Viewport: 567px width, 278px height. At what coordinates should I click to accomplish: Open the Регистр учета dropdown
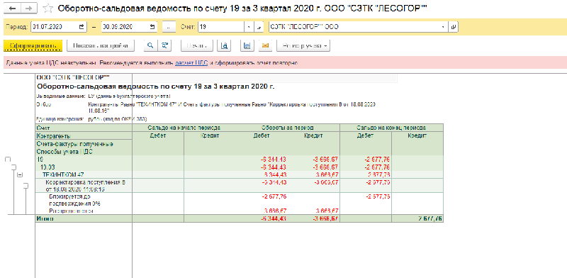pyautogui.click(x=303, y=45)
